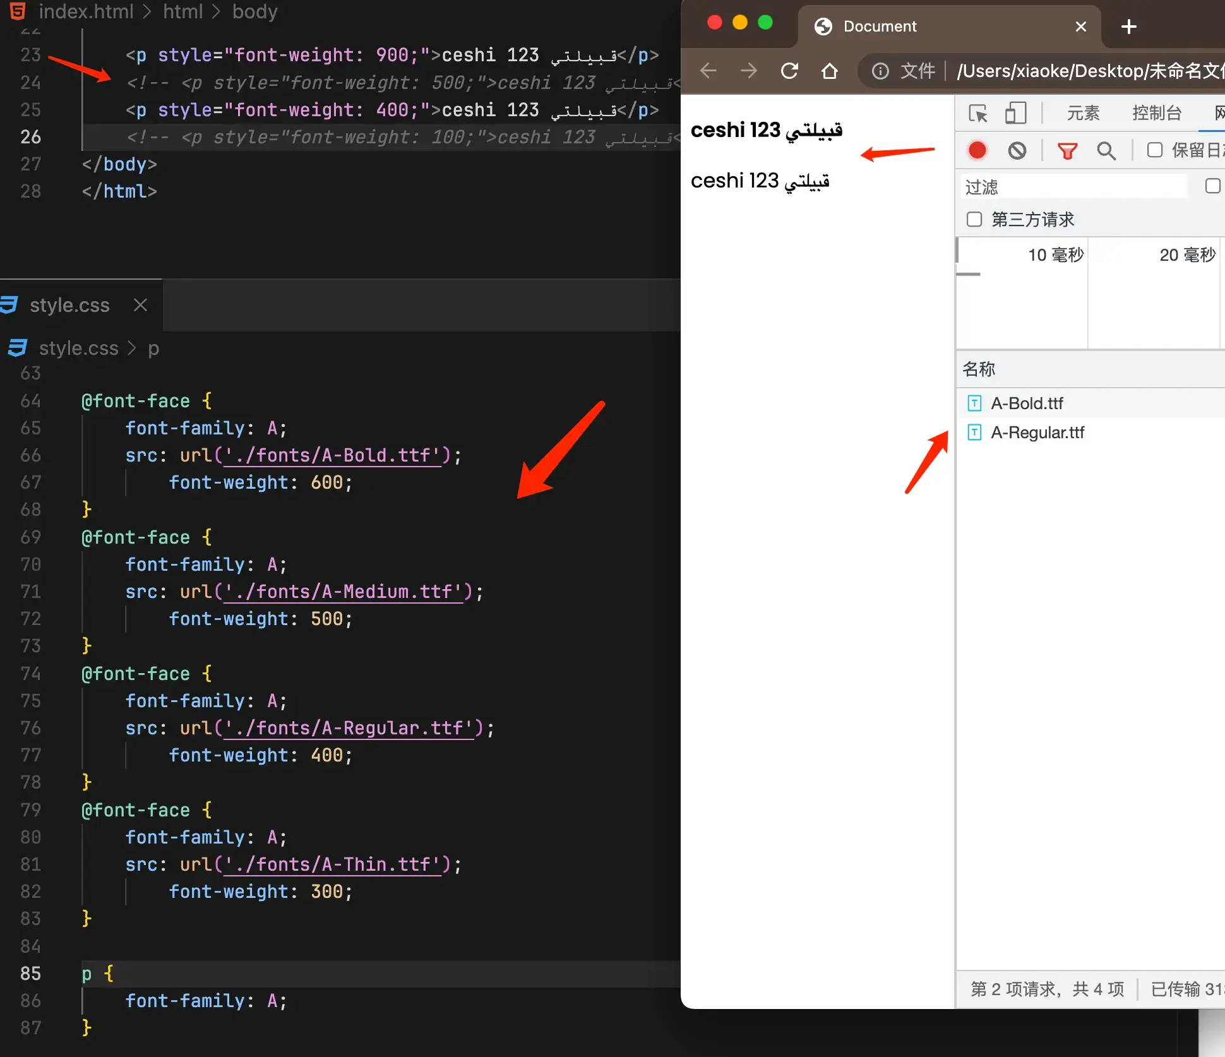The width and height of the screenshot is (1225, 1057).
Task: Click the html breadcrumb in index.html path
Action: [x=182, y=11]
